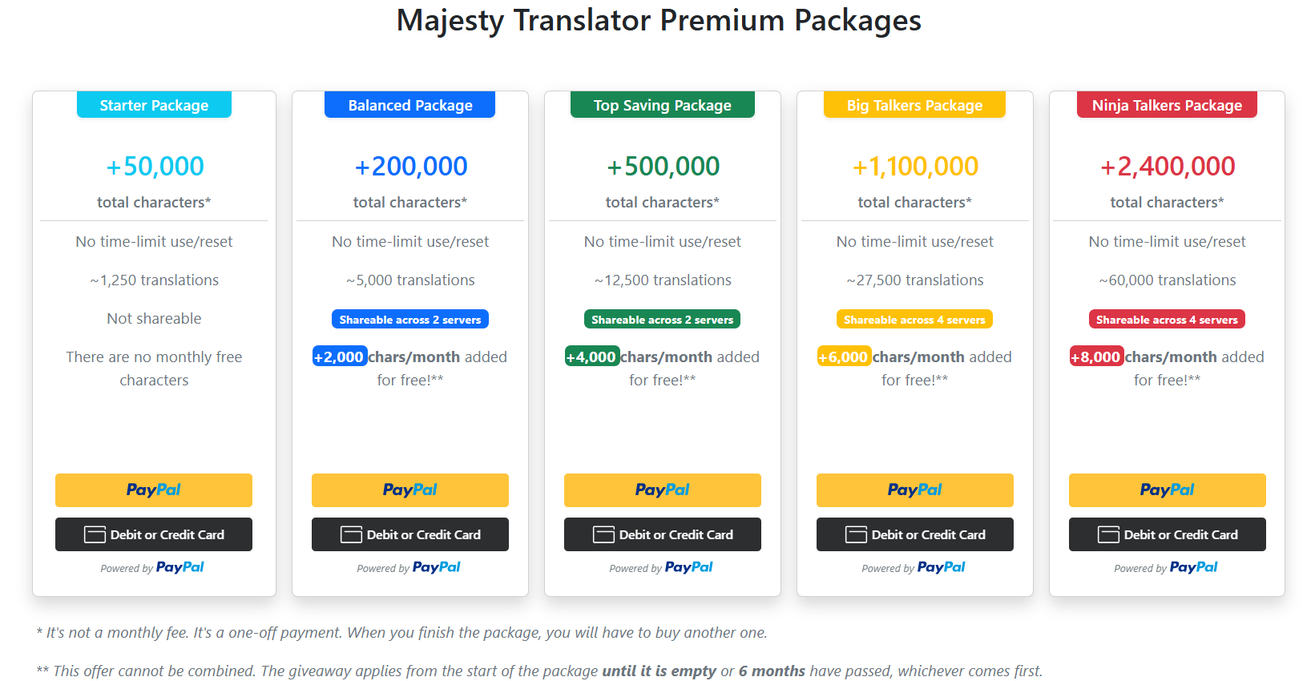
Task: Pay for Balanced Package with yellow PayPal button
Action: [x=410, y=490]
